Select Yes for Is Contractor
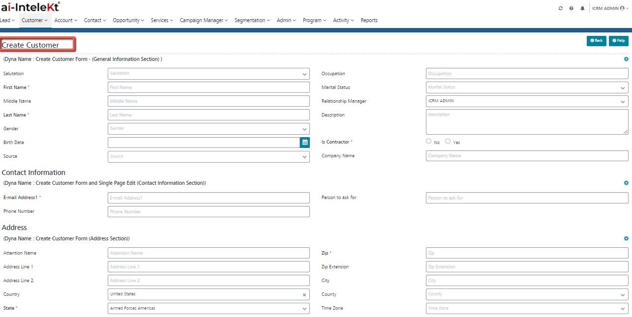The image size is (632, 317). pyautogui.click(x=448, y=141)
